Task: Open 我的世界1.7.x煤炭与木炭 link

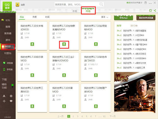Action: pyautogui.click(x=135, y=63)
